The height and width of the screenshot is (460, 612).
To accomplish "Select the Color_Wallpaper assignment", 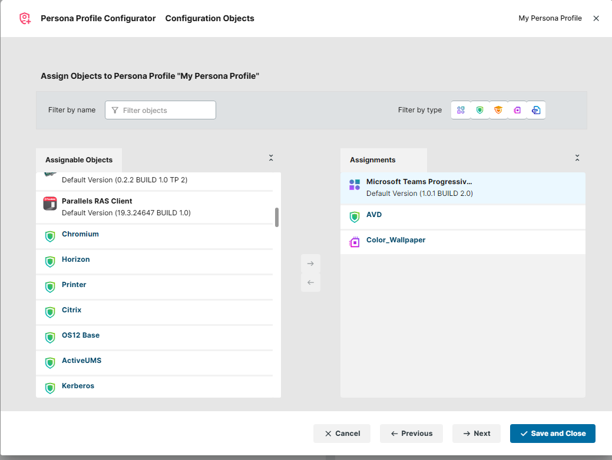I will [463, 242].
